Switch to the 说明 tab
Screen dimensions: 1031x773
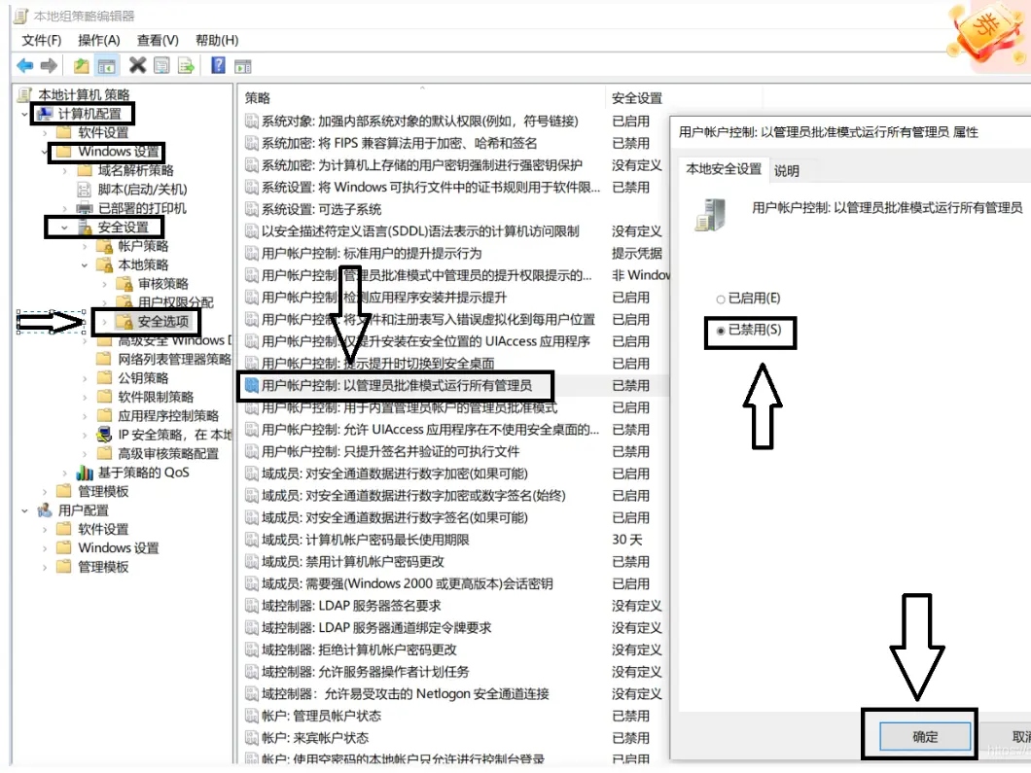tap(786, 170)
